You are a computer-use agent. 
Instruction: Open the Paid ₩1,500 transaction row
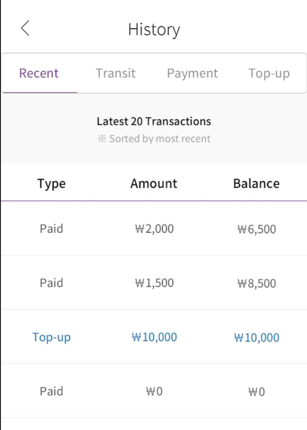154,283
